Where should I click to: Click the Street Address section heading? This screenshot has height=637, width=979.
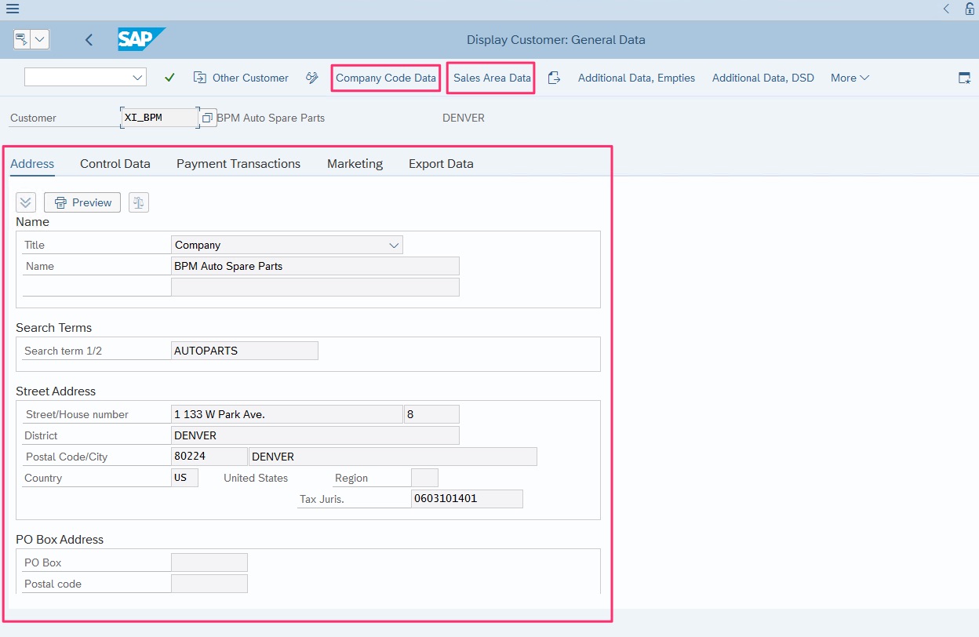click(x=56, y=391)
